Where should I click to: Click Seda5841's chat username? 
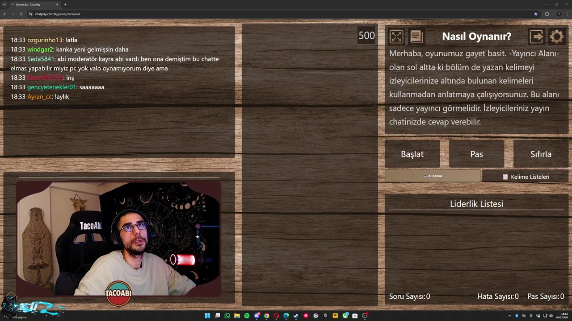41,59
